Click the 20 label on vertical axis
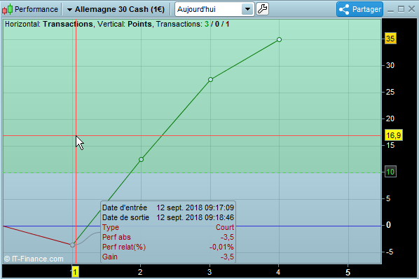419x279 pixels. coord(390,118)
